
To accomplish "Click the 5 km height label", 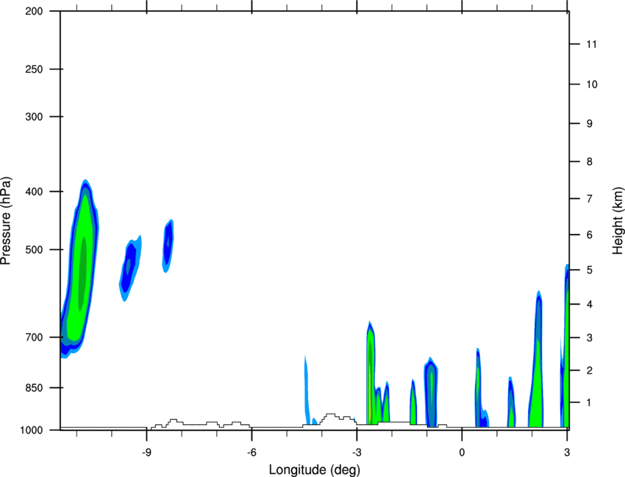I will tap(590, 270).
